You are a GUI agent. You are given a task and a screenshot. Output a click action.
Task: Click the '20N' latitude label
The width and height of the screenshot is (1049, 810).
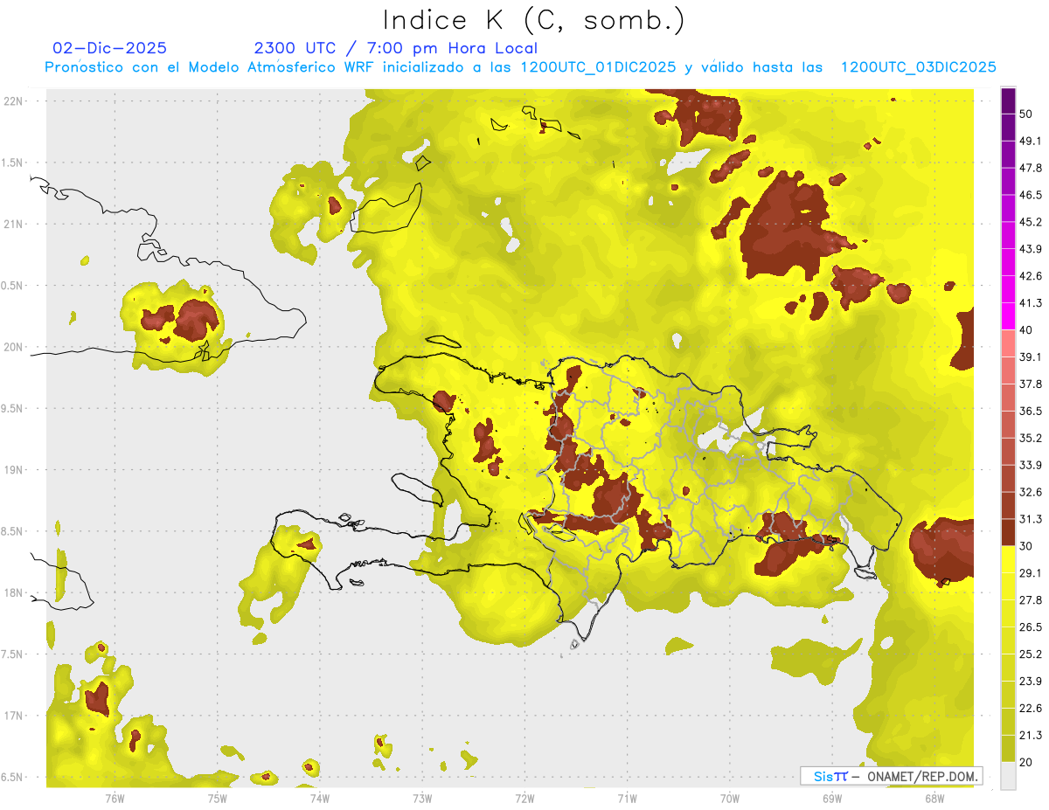click(13, 347)
